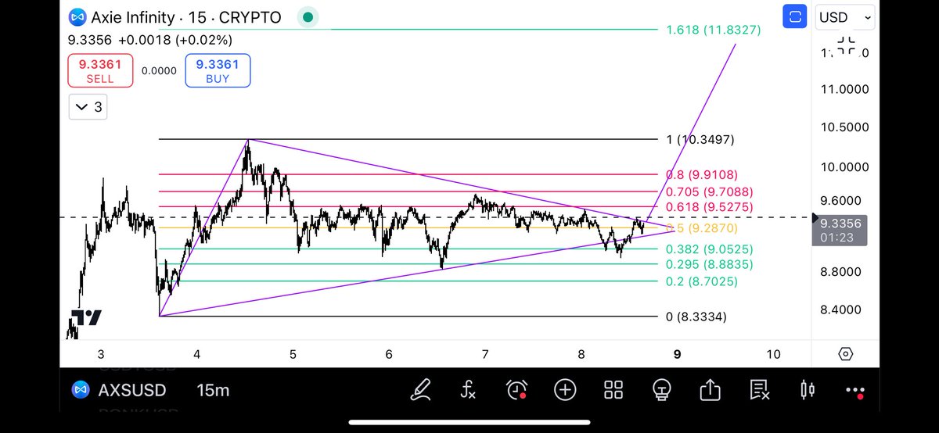Select the 1 (10.3497) Fibonacci level
The height and width of the screenshot is (433, 939).
click(700, 139)
